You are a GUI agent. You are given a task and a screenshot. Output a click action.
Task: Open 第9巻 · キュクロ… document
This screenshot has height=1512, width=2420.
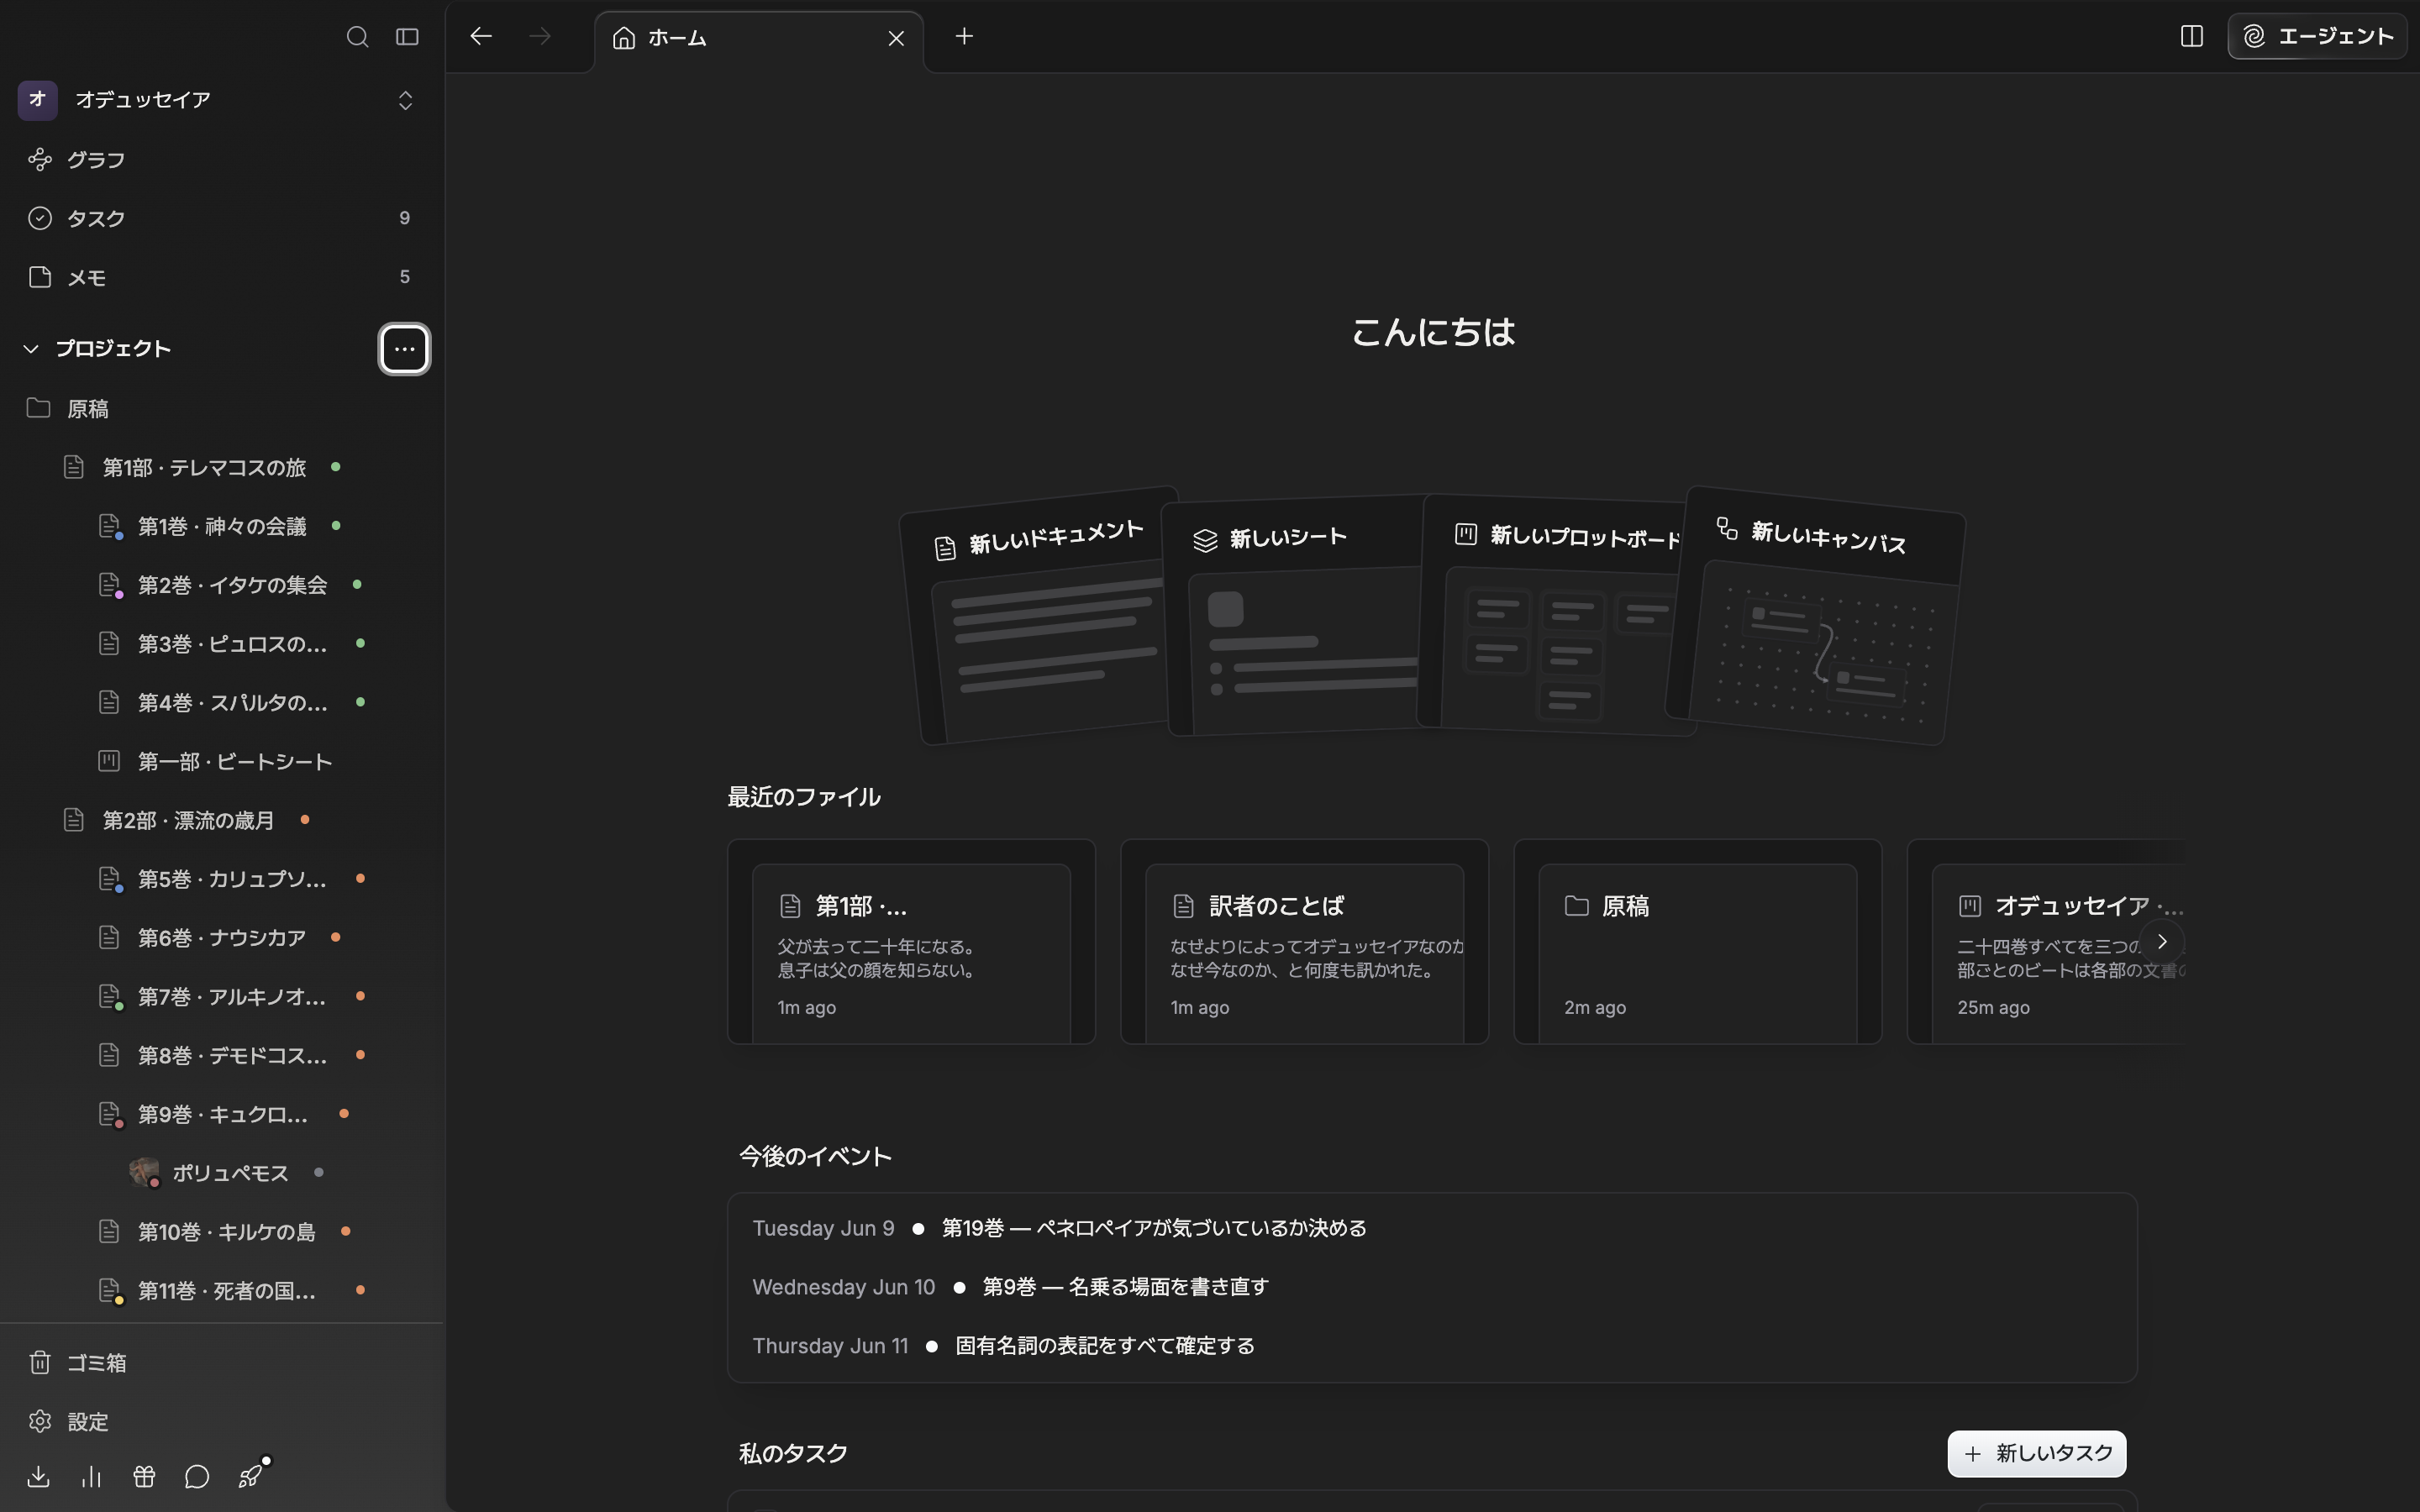coord(222,1115)
